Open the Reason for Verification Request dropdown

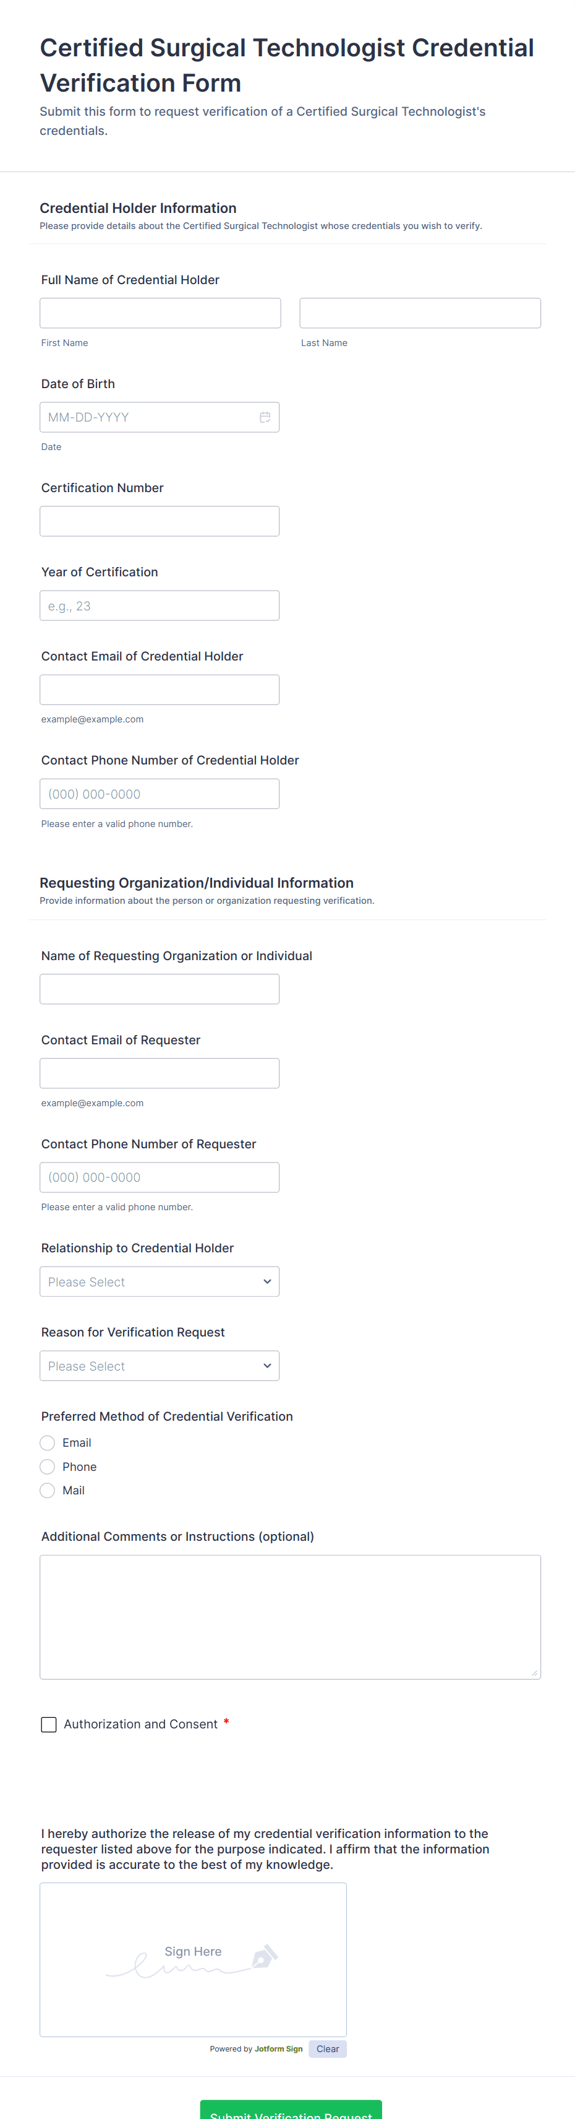[x=160, y=1366]
